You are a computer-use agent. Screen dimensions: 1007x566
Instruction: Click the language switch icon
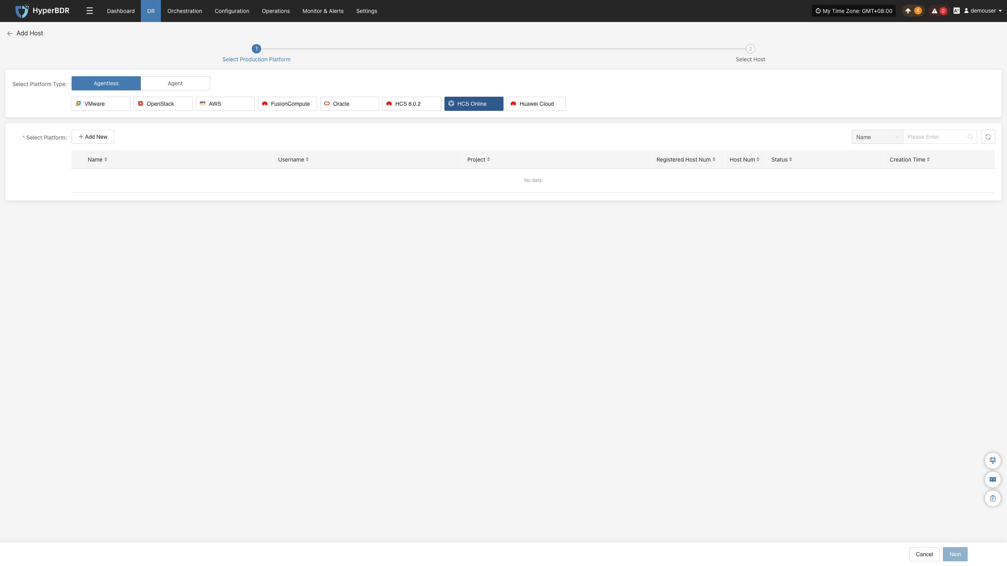coord(957,11)
